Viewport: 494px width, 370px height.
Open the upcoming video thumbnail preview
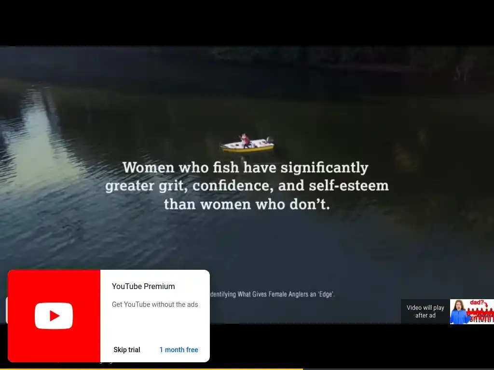472,312
